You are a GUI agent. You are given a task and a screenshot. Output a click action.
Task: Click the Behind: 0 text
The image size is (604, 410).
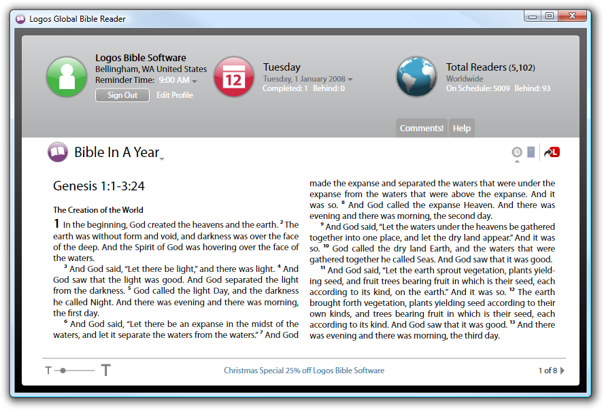[x=329, y=88]
